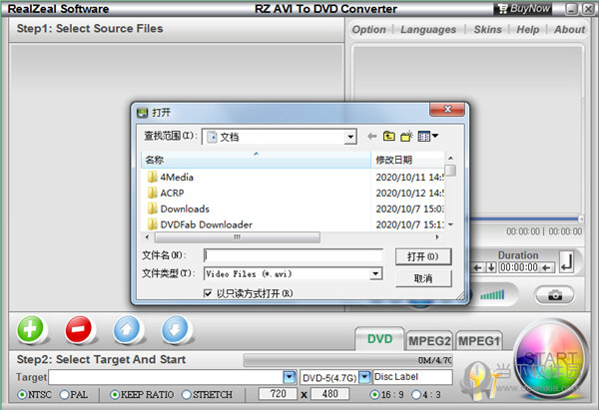
Task: Take a snapshot with the camera button
Action: [x=555, y=295]
